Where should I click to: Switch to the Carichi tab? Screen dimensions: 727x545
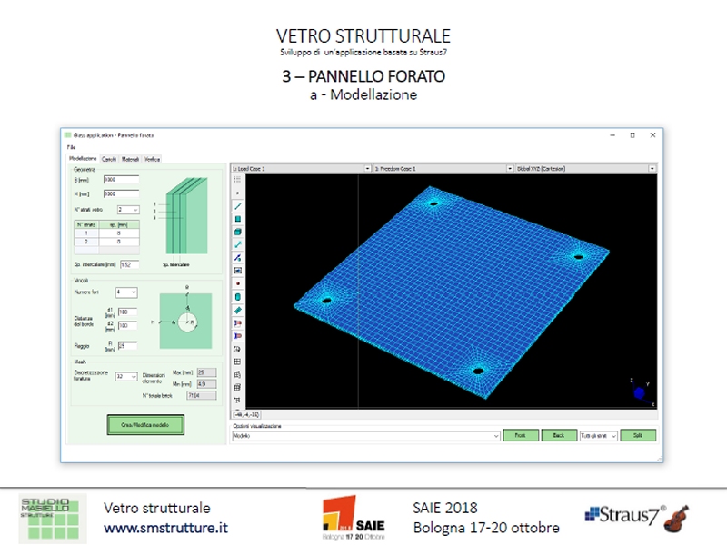(x=109, y=159)
